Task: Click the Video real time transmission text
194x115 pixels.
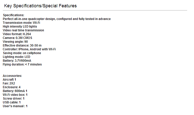Action: (x=23, y=30)
